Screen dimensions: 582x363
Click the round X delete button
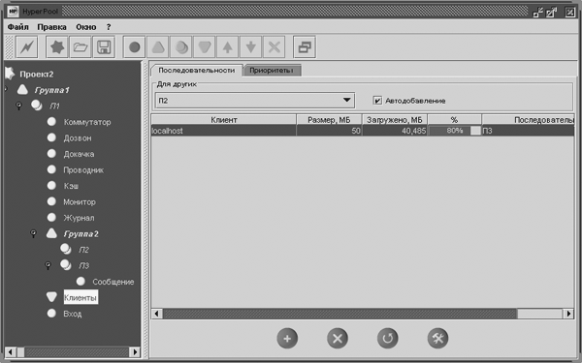click(x=338, y=338)
